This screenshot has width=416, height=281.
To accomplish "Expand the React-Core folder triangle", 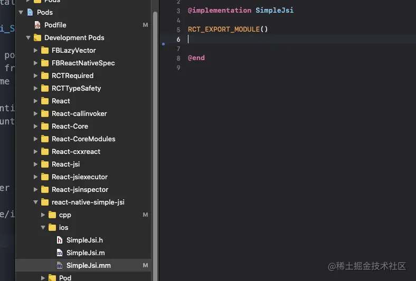I will point(35,127).
